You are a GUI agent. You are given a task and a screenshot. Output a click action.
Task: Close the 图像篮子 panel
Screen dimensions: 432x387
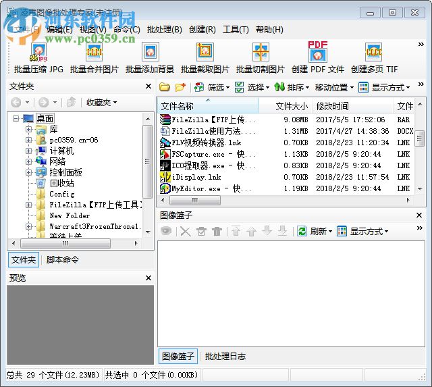click(419, 215)
